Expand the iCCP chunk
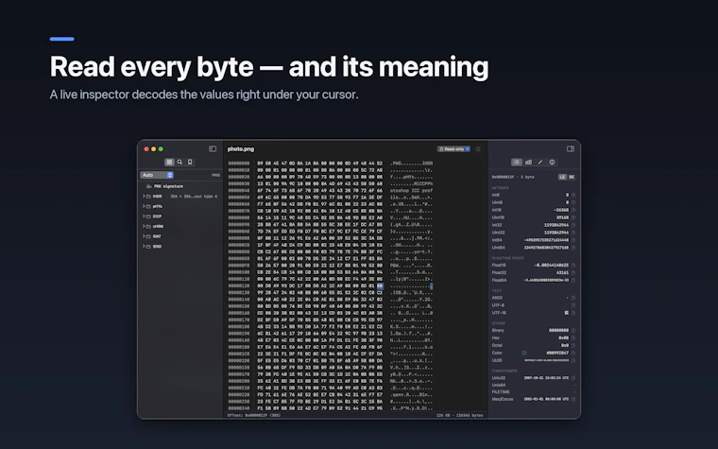The width and height of the screenshot is (718, 449). (144, 216)
